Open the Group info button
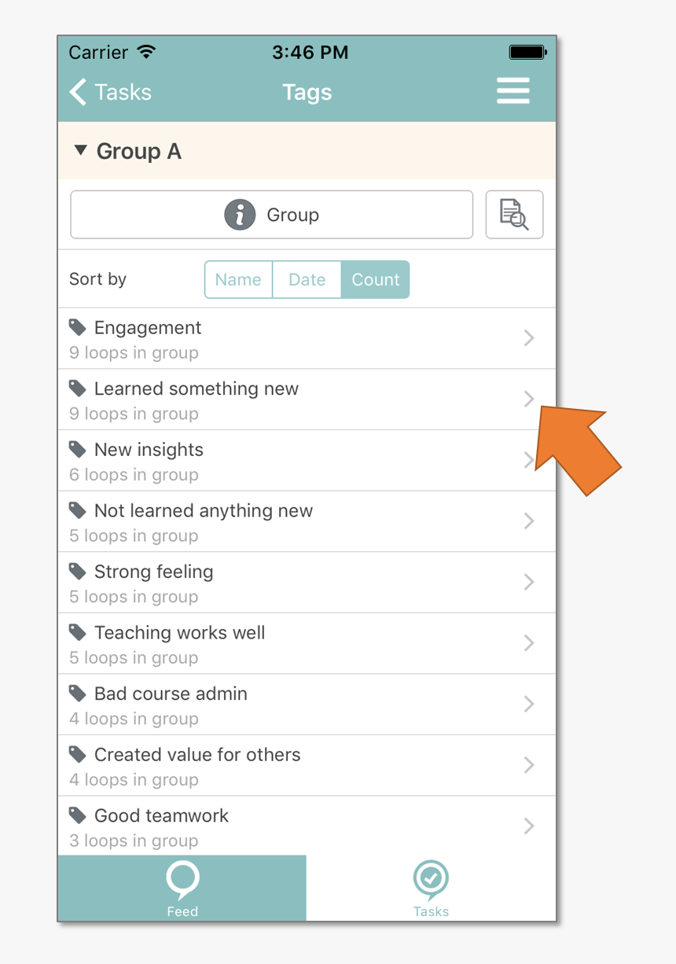The height and width of the screenshot is (964, 676). (271, 215)
